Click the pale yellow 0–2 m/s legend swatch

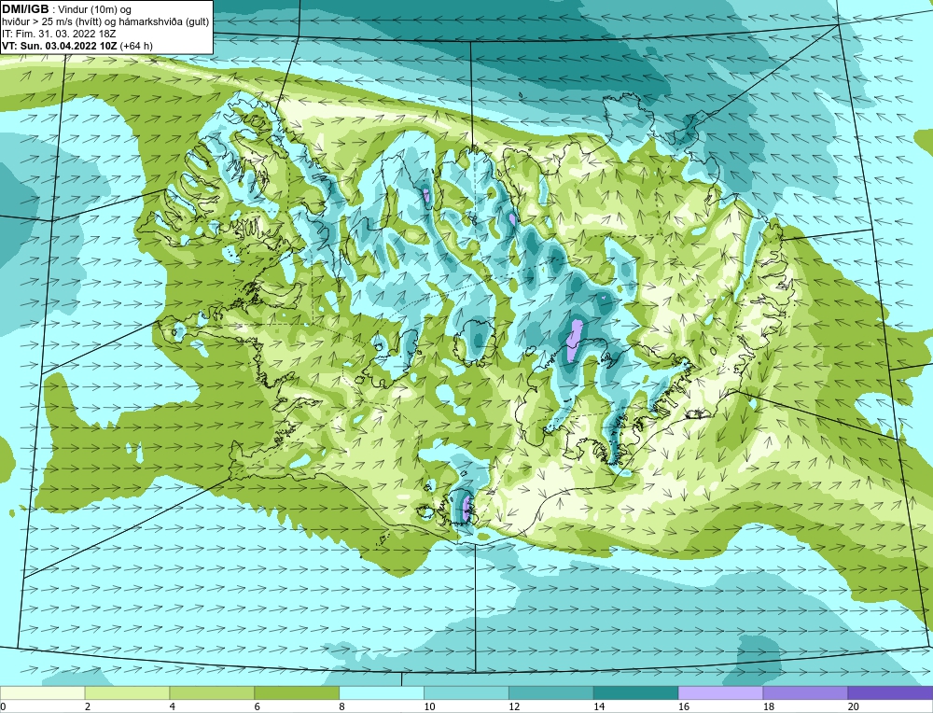point(42,692)
